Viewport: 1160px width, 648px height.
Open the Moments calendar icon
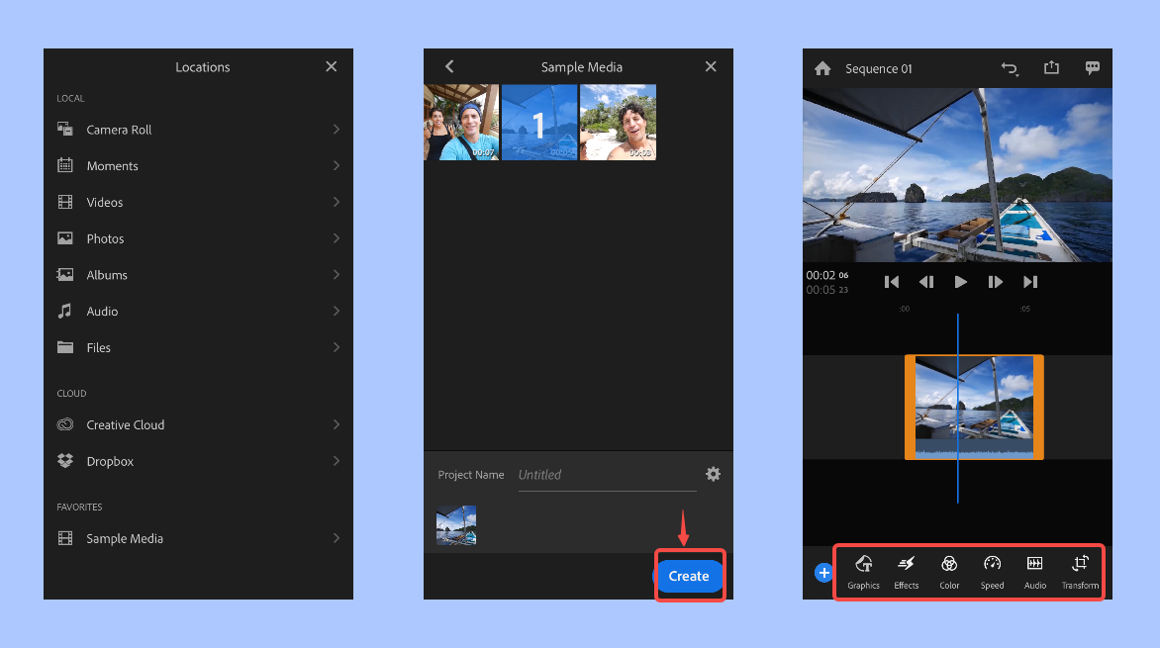click(65, 165)
